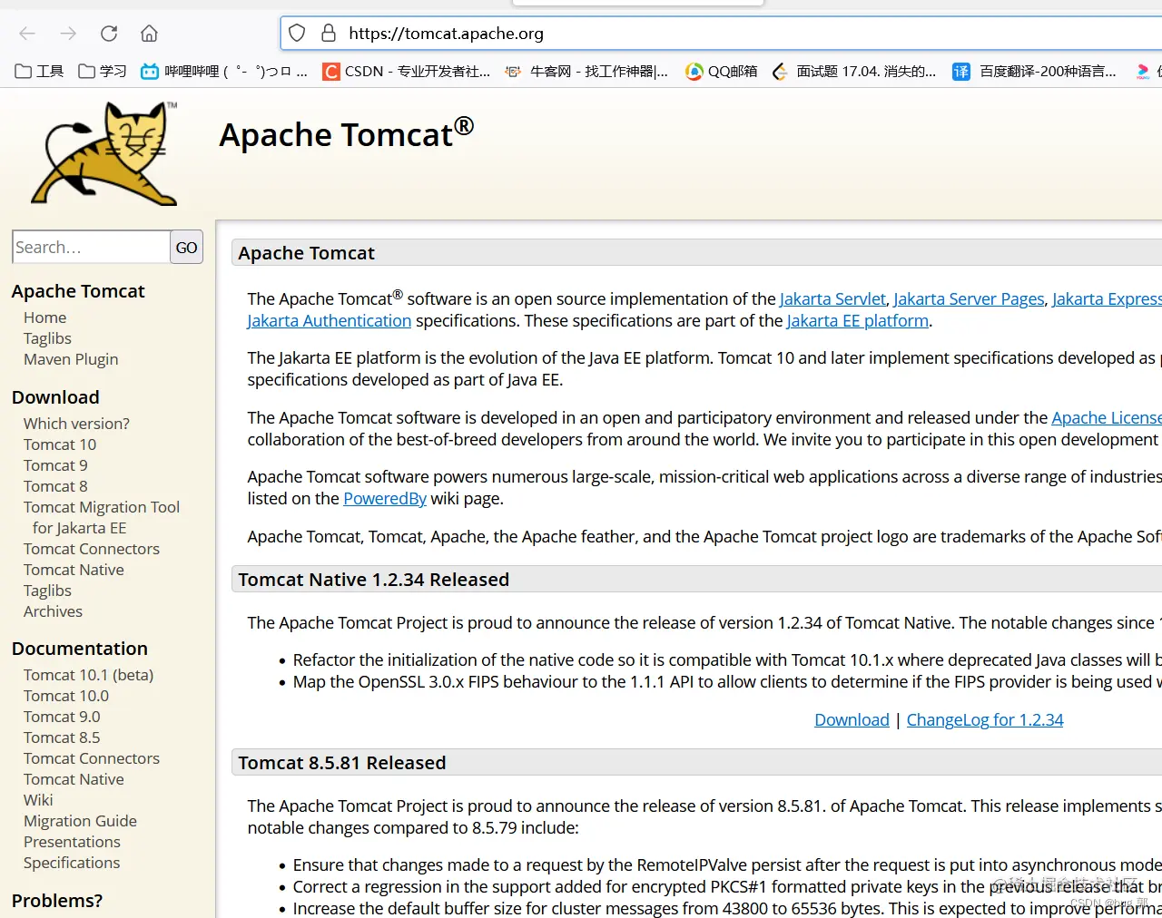Open the Tomcat 8 download link
The image size is (1162, 918).
(x=55, y=486)
